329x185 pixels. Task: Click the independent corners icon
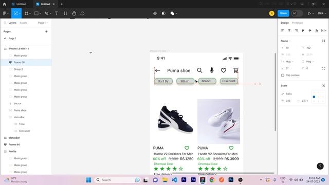323,68
